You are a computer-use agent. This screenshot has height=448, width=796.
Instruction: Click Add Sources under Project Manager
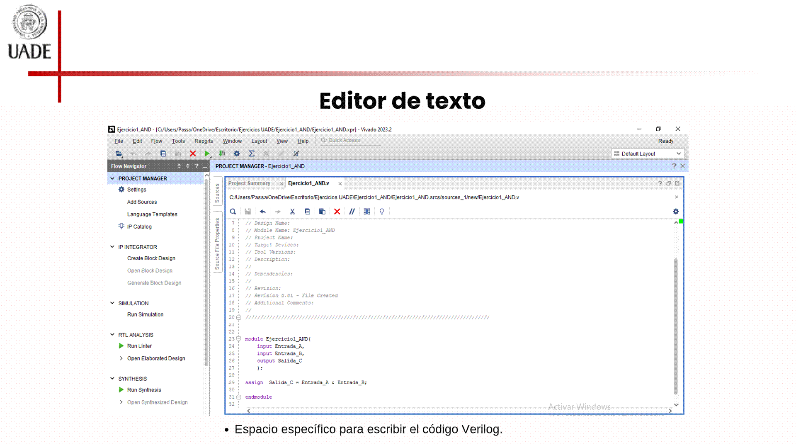(142, 202)
